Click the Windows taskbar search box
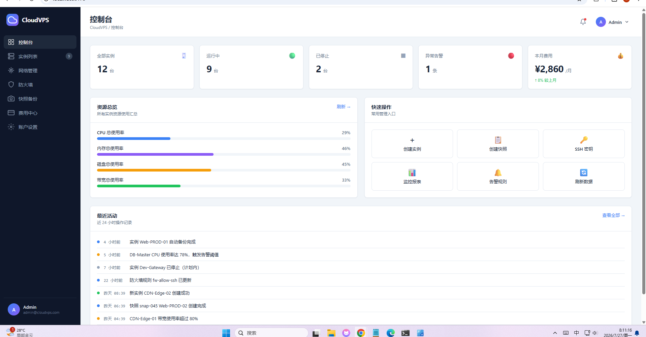 pyautogui.click(x=271, y=333)
